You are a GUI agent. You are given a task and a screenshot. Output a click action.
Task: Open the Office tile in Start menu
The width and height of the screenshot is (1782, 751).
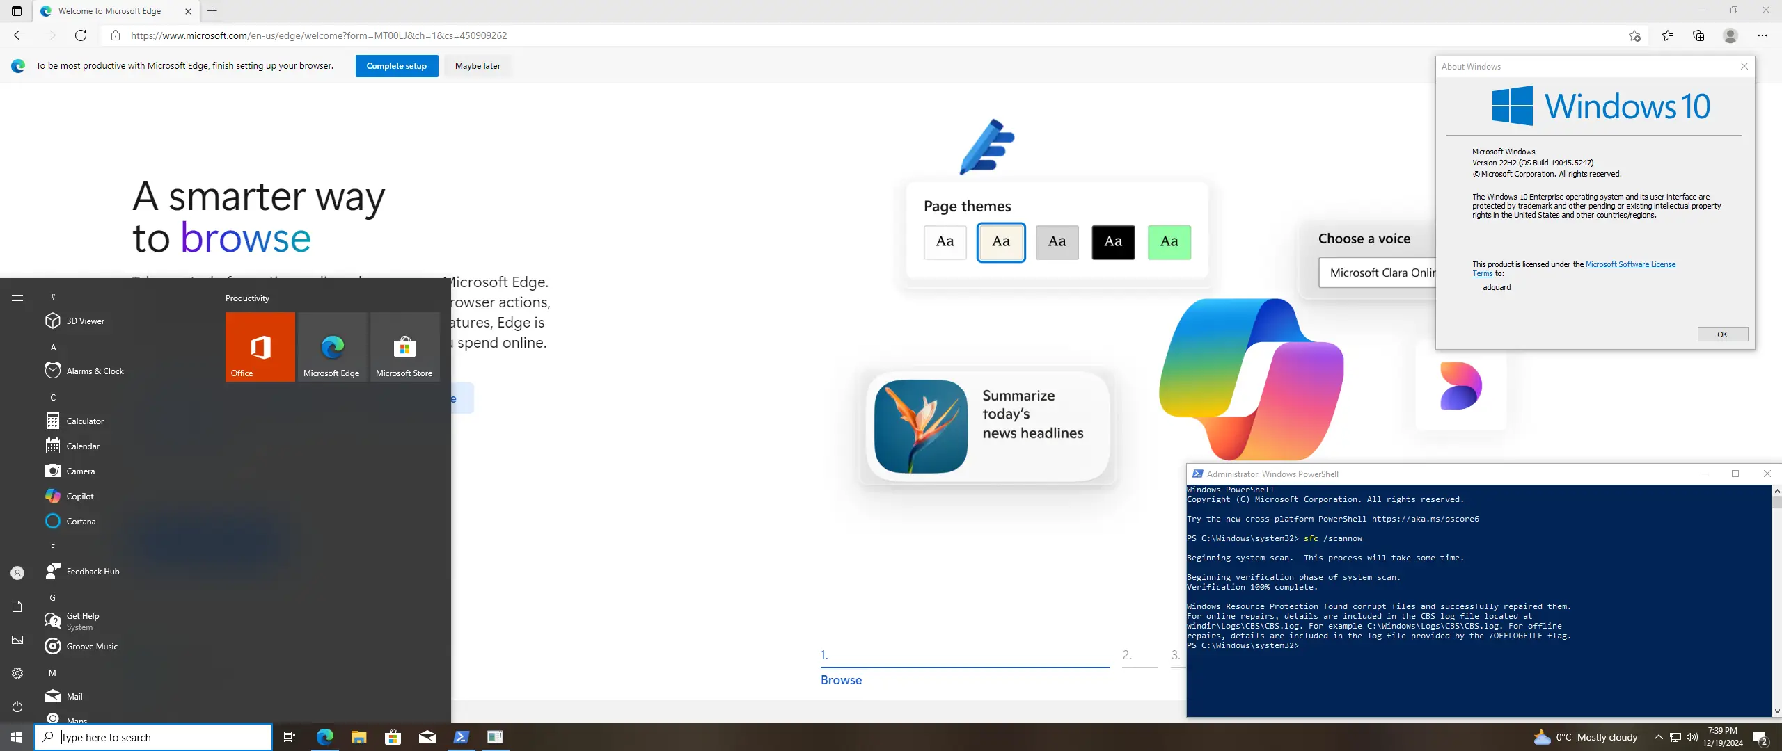260,346
